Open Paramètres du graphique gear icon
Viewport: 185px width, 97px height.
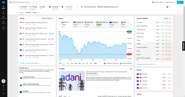(104, 63)
